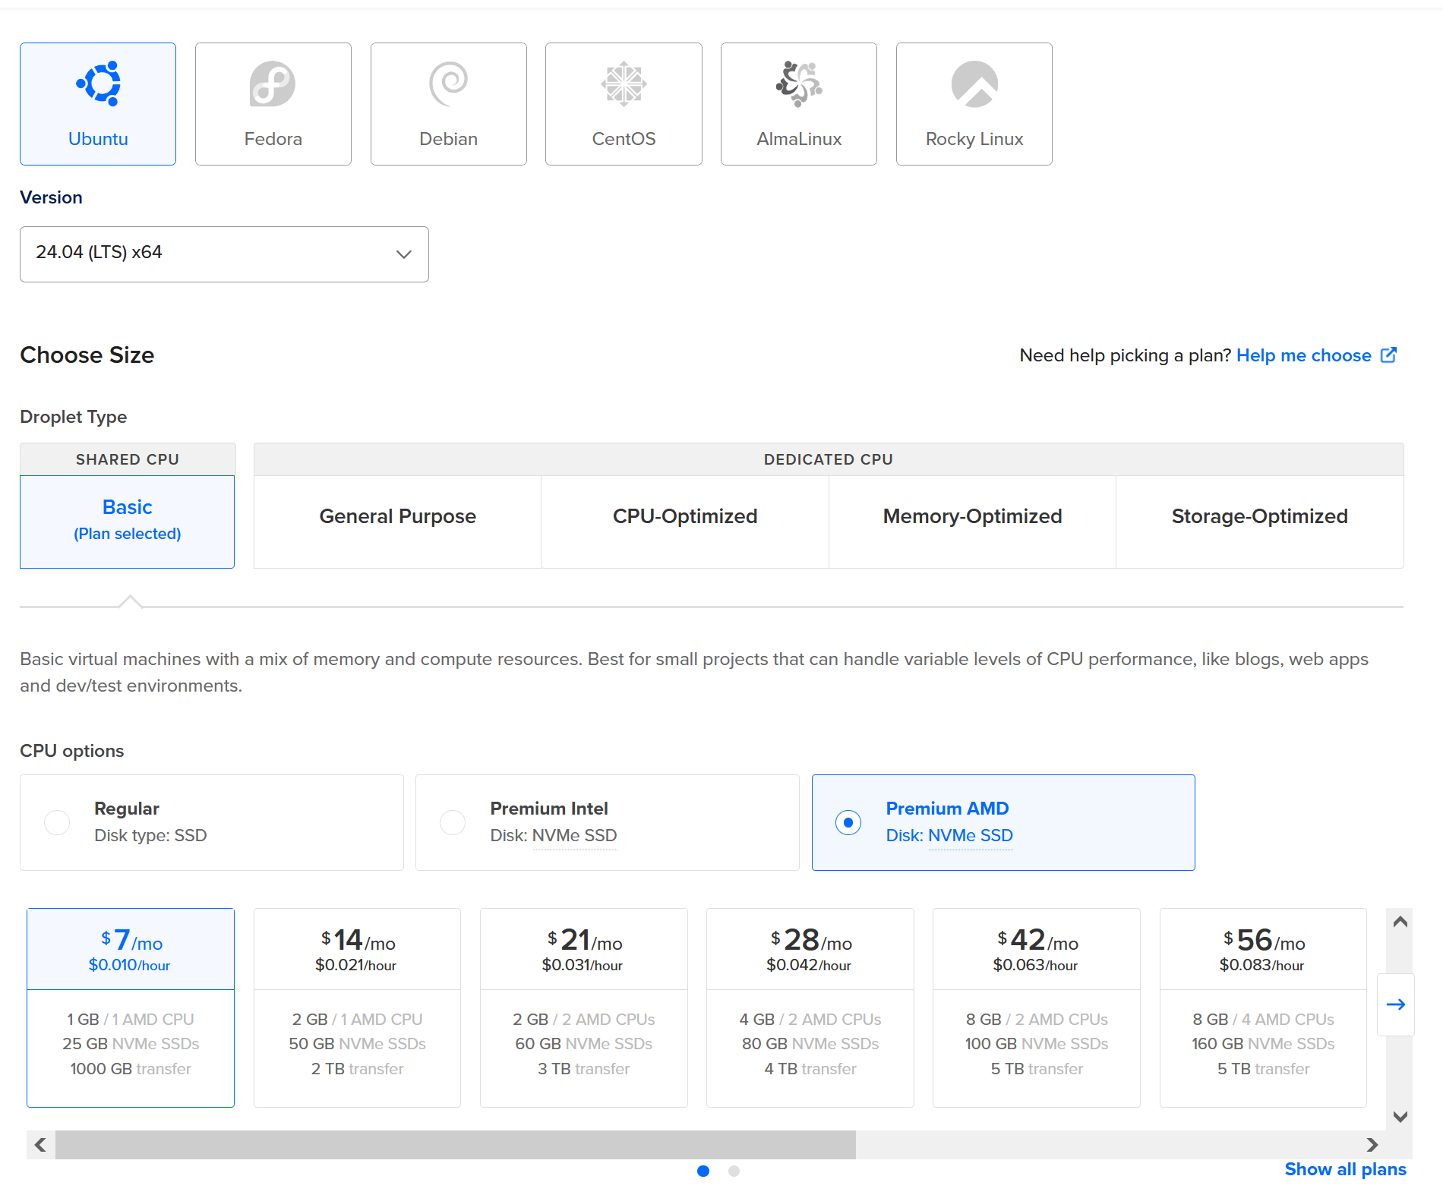Select the Rocky Linux logo
Screen dimensions: 1443x1195
[974, 84]
